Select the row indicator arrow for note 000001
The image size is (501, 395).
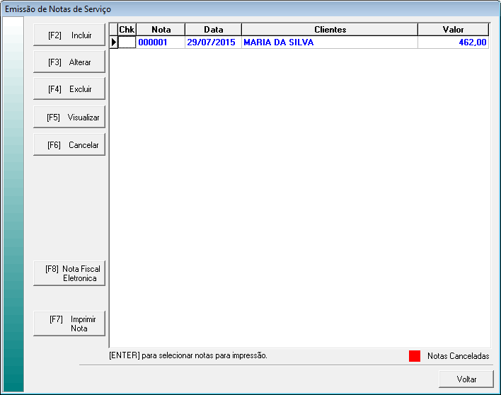pyautogui.click(x=113, y=42)
